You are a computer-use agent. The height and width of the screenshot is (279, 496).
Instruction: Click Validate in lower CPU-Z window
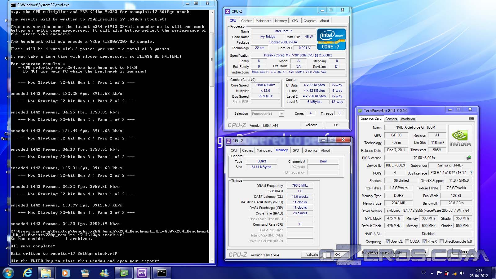(312, 255)
